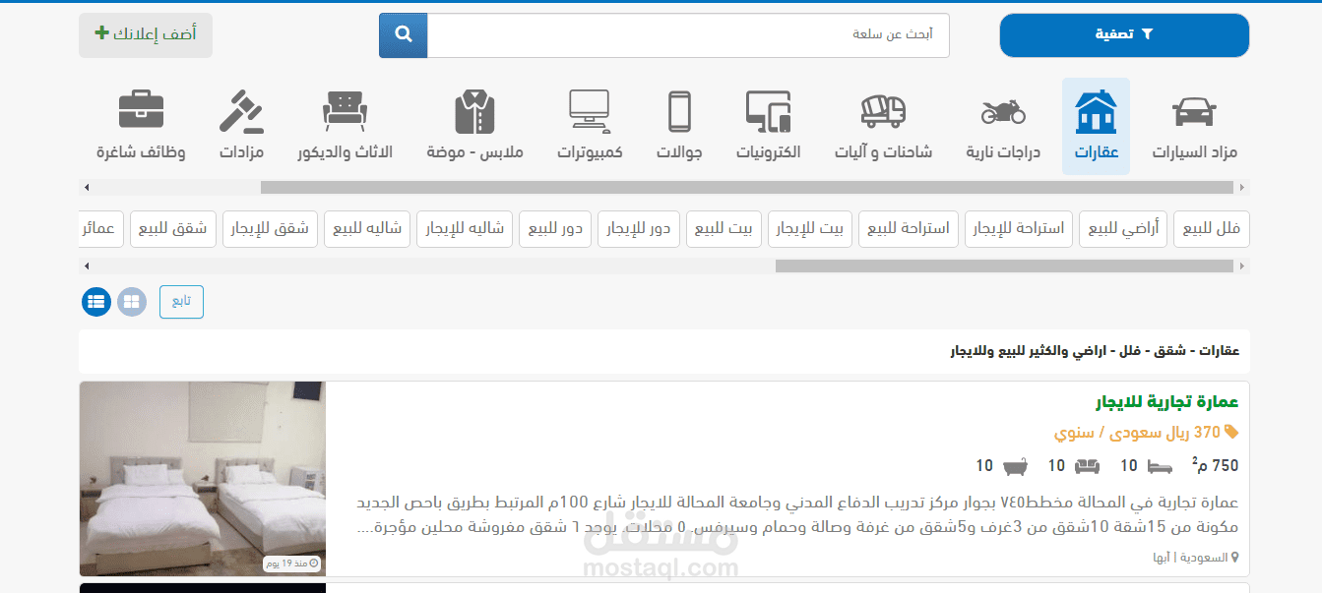Click inside the ابحث عن سلعة search field

689,35
